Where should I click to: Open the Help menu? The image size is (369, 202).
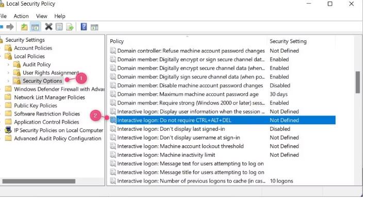tap(60, 16)
